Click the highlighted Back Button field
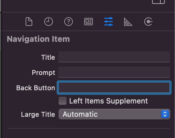The width and height of the screenshot is (175, 138). (114, 88)
